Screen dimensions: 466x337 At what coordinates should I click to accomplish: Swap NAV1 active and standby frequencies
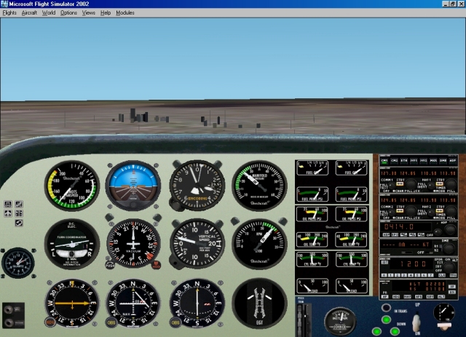(440, 184)
